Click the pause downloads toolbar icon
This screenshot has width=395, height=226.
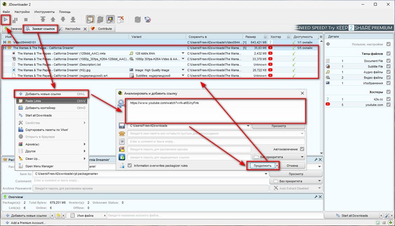15,19
